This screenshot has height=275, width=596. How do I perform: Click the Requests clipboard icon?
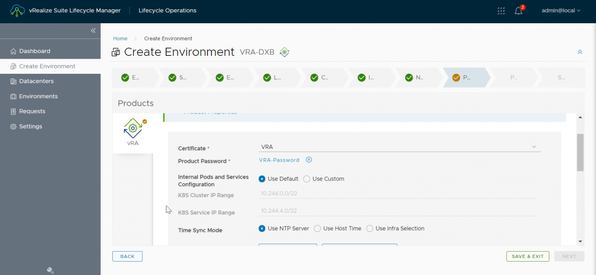(13, 111)
